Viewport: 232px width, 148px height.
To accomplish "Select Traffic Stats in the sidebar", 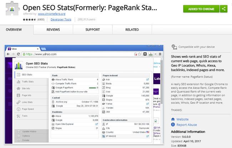I will [x=31, y=82].
